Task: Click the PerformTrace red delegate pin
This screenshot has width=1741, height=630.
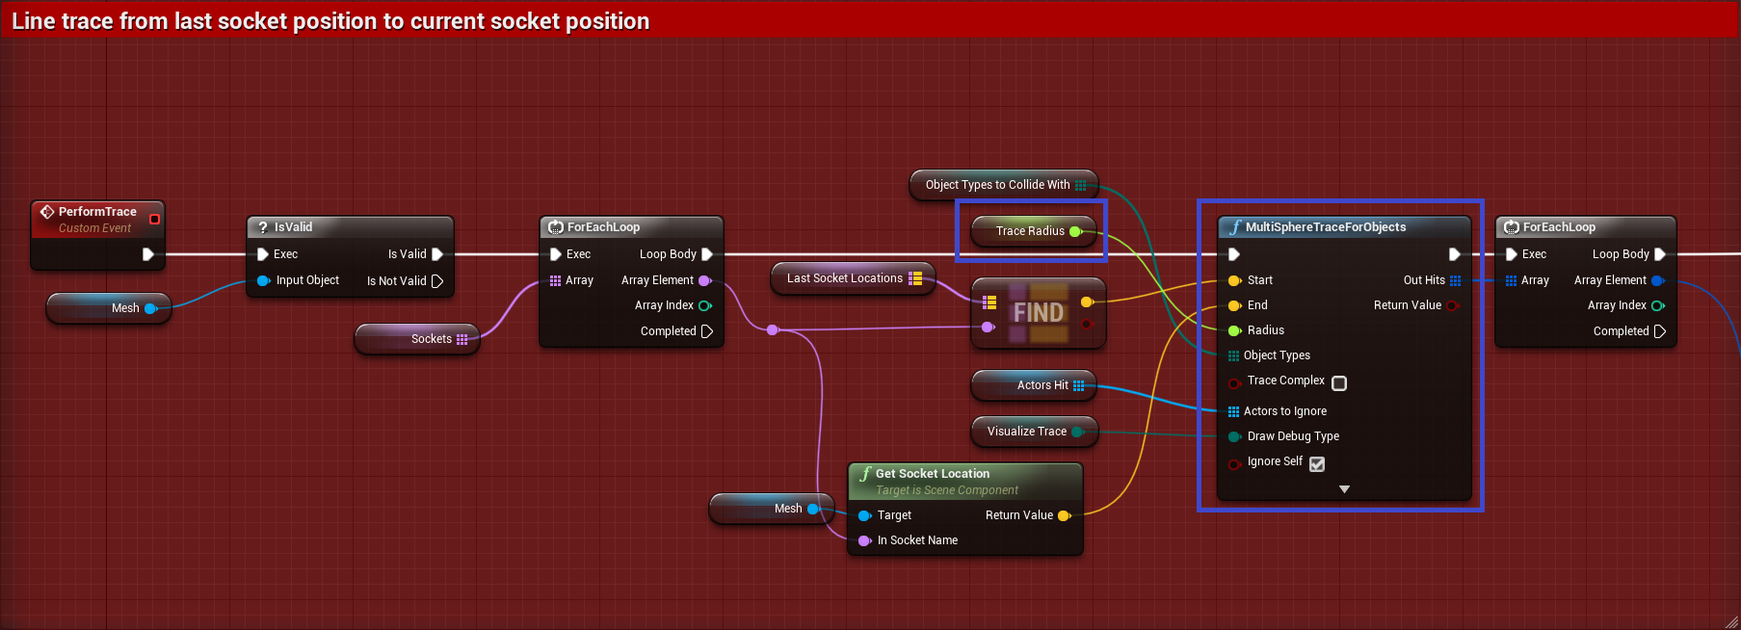Action: 154,220
